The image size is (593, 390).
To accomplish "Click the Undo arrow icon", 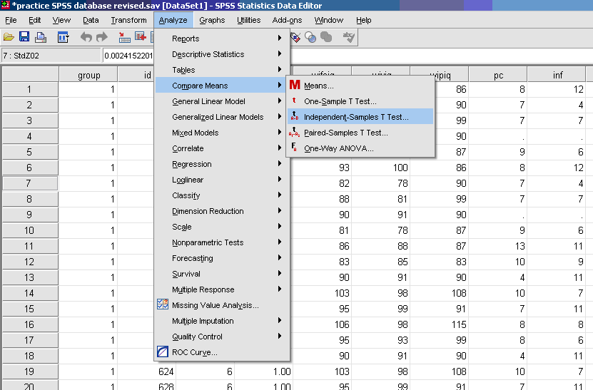I will [86, 37].
